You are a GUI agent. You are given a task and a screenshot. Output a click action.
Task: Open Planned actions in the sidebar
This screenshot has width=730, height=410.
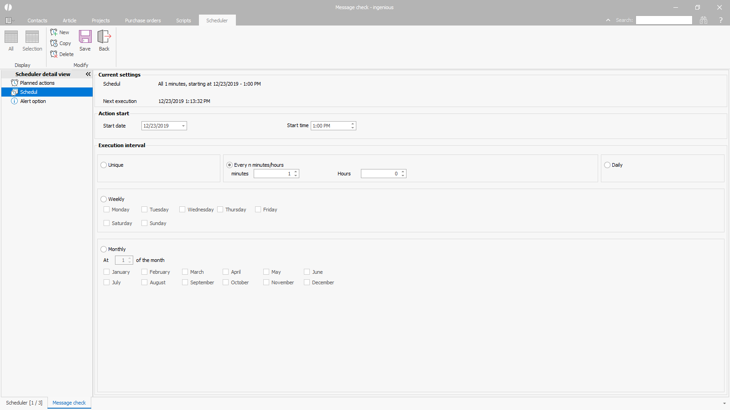37,83
